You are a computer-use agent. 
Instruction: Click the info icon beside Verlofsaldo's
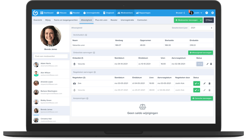coord(86,35)
